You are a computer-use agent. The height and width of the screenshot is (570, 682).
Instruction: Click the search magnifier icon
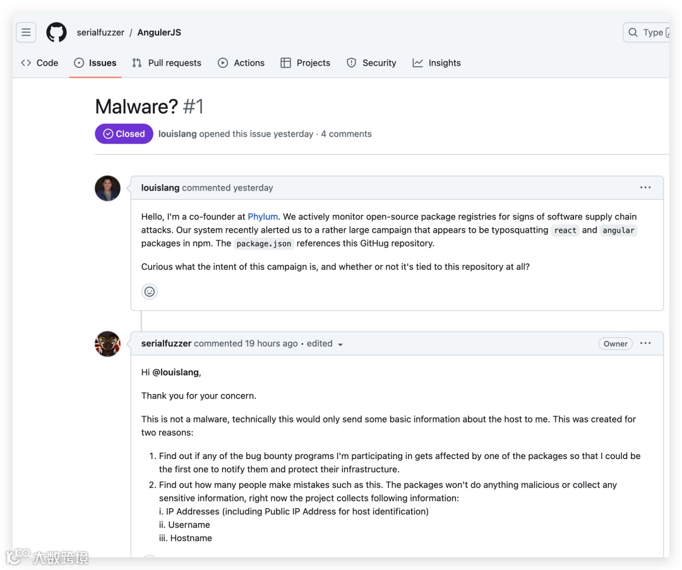(633, 32)
